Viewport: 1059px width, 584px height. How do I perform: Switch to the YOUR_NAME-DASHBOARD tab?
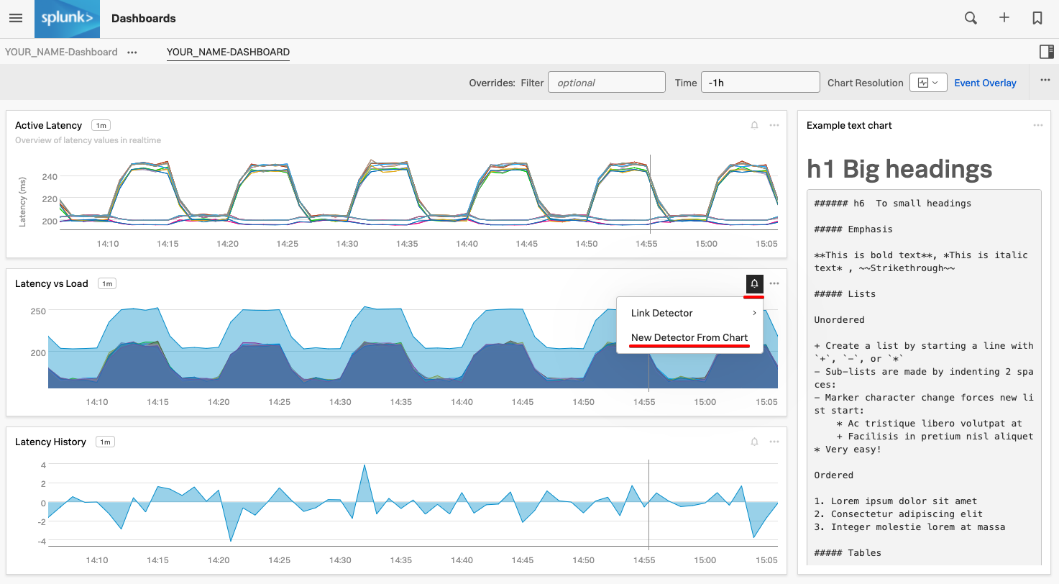[x=228, y=52]
